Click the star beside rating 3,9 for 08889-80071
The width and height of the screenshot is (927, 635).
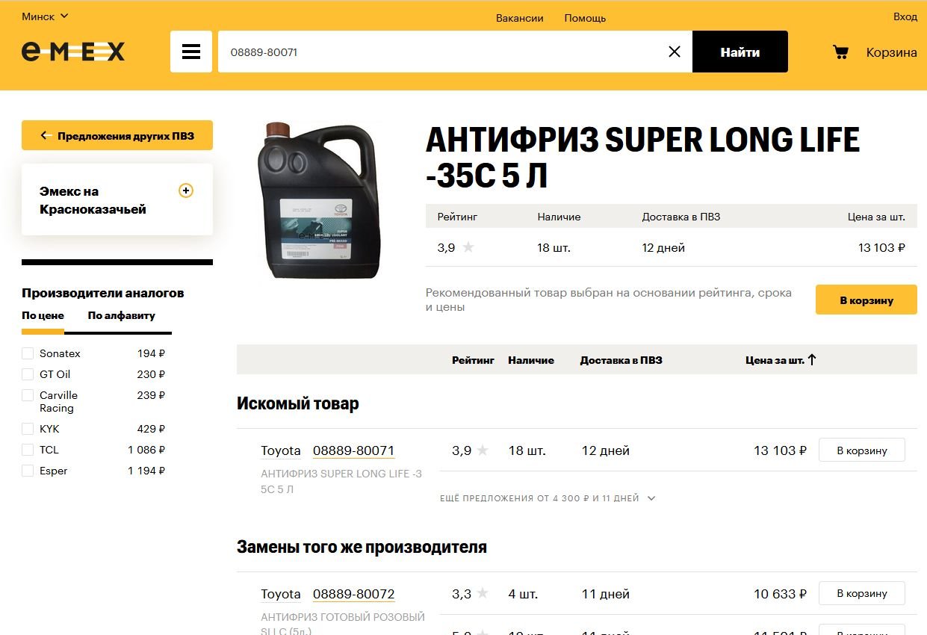[x=483, y=450]
